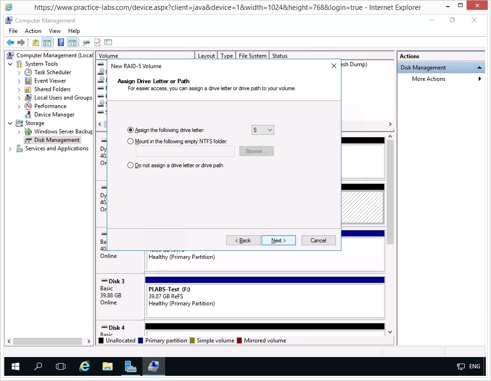
Task: Choose Mount in the following empty NTFS folder
Action: pos(131,141)
